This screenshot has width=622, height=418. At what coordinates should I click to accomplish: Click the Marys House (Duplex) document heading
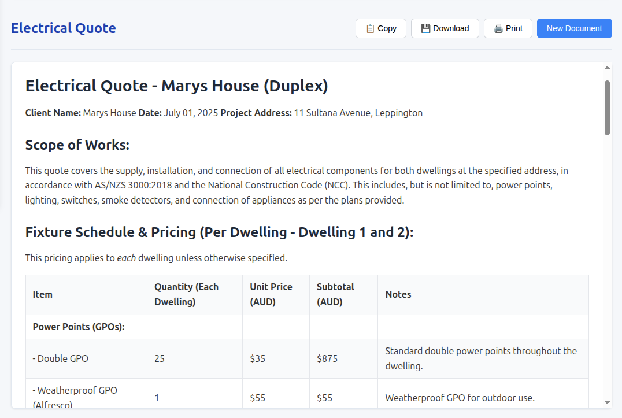[176, 86]
